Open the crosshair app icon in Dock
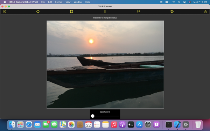 point(186,125)
